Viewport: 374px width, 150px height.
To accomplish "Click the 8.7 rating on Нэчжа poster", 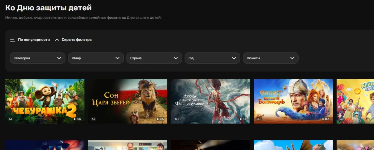I will [243, 119].
